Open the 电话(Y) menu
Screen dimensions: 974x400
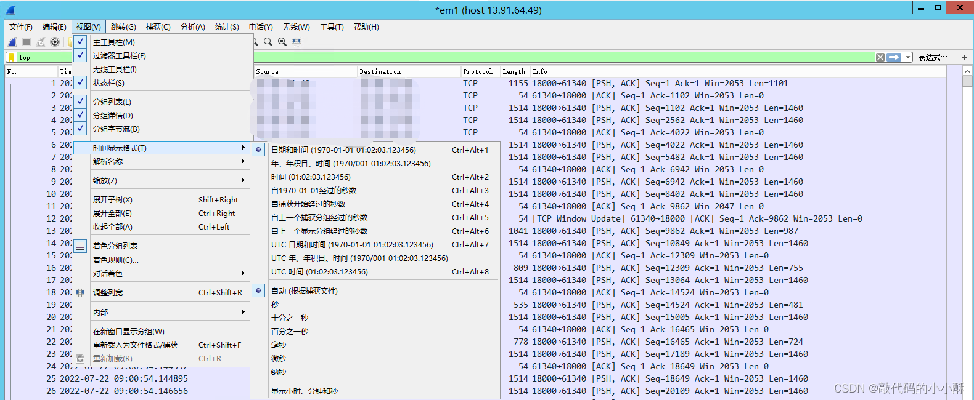pyautogui.click(x=261, y=27)
